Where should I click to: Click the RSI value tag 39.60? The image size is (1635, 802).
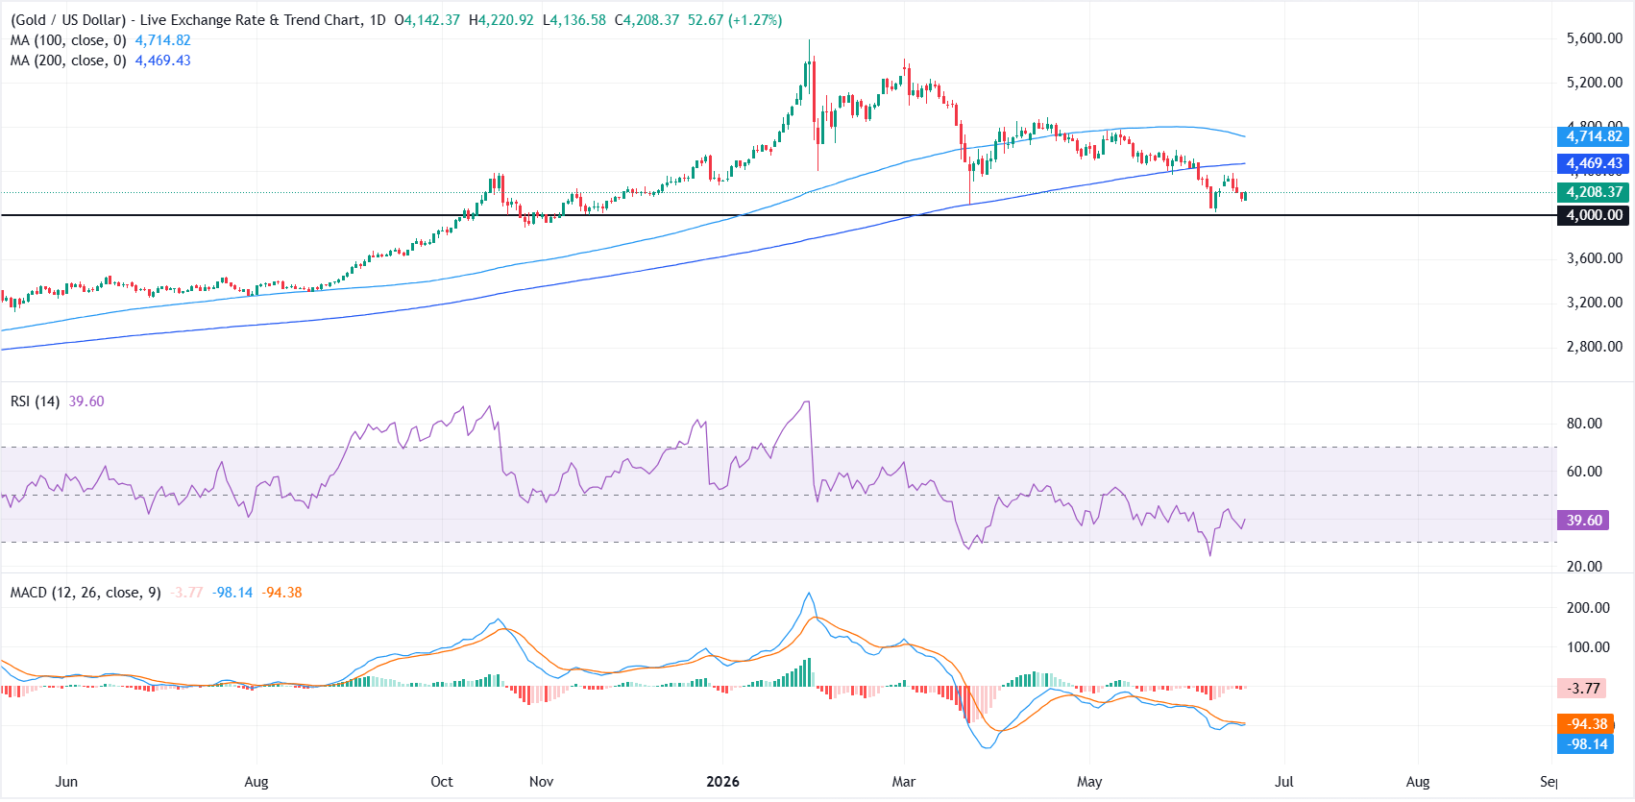click(x=1583, y=521)
